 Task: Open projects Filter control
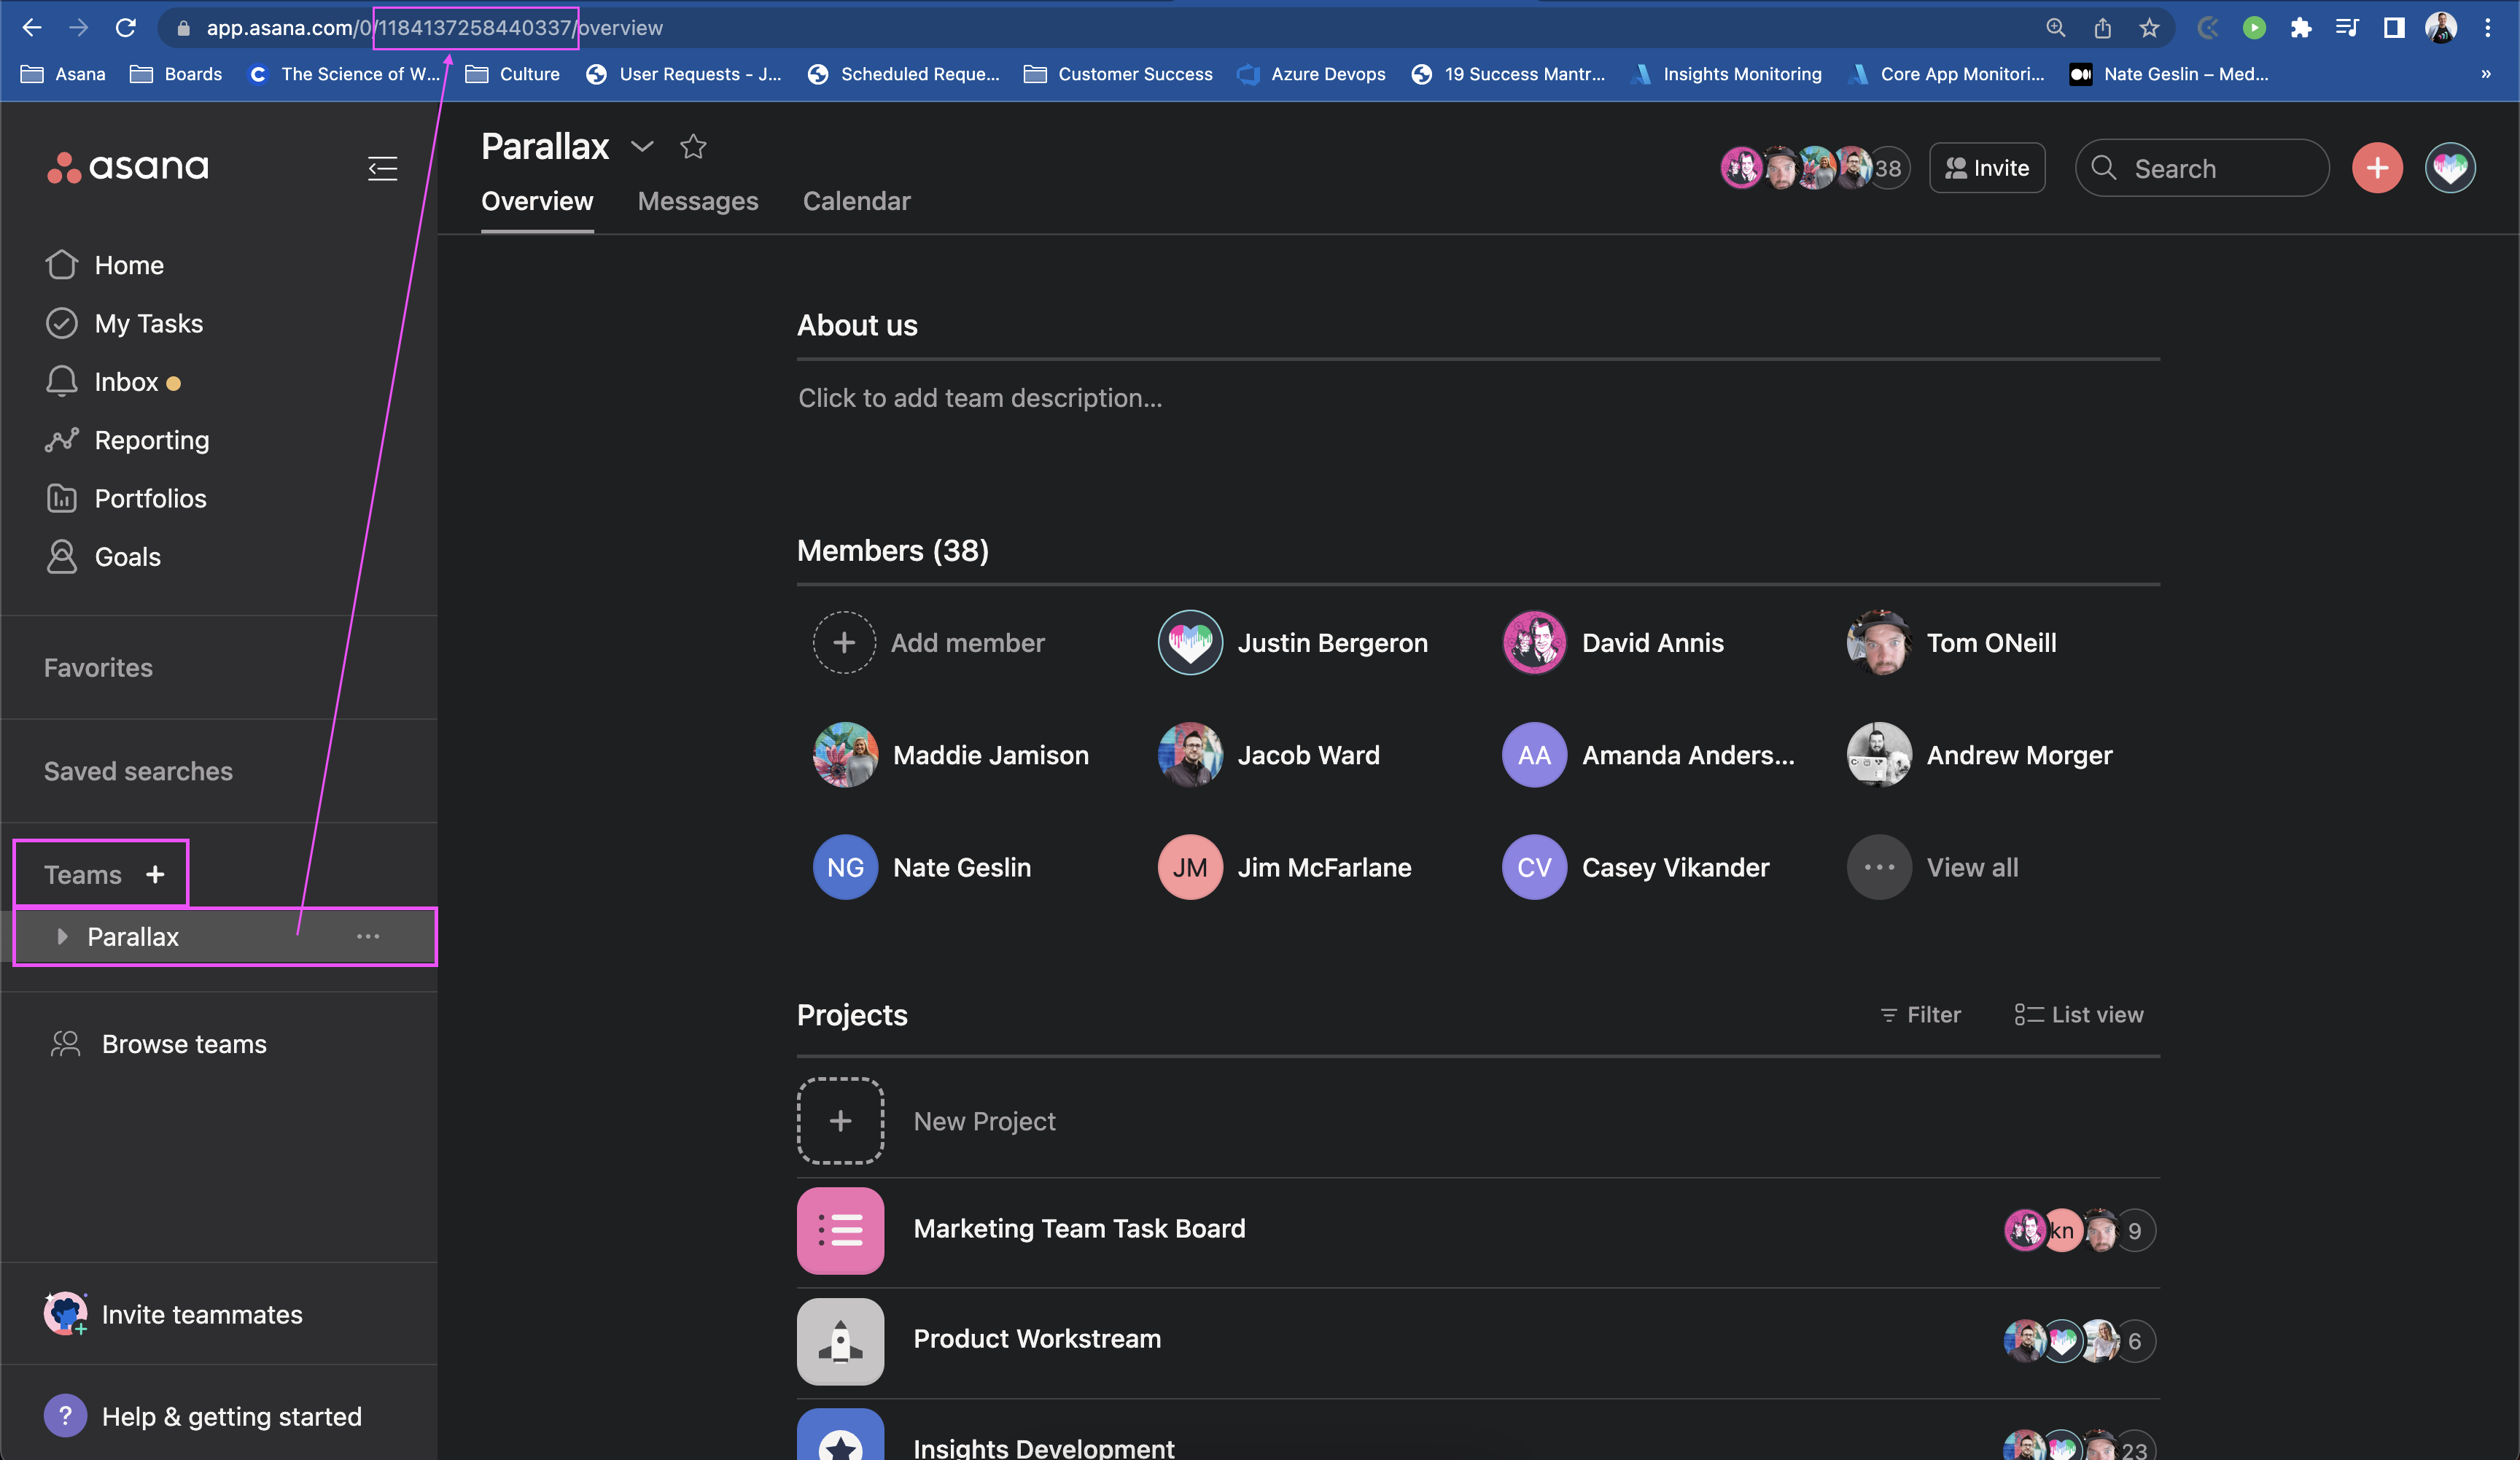click(x=1920, y=1014)
